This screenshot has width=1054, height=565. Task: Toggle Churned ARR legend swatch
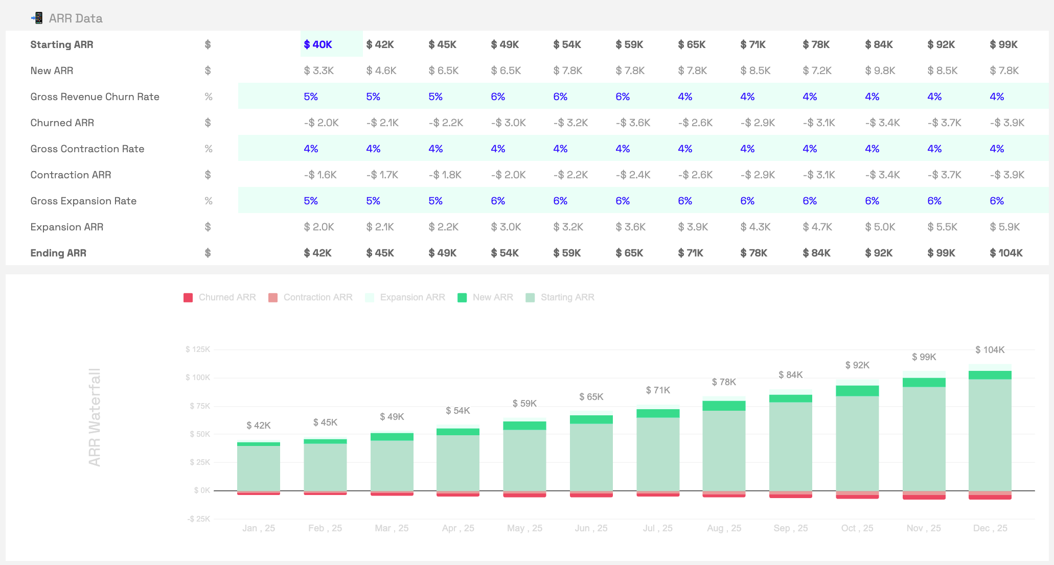click(188, 298)
